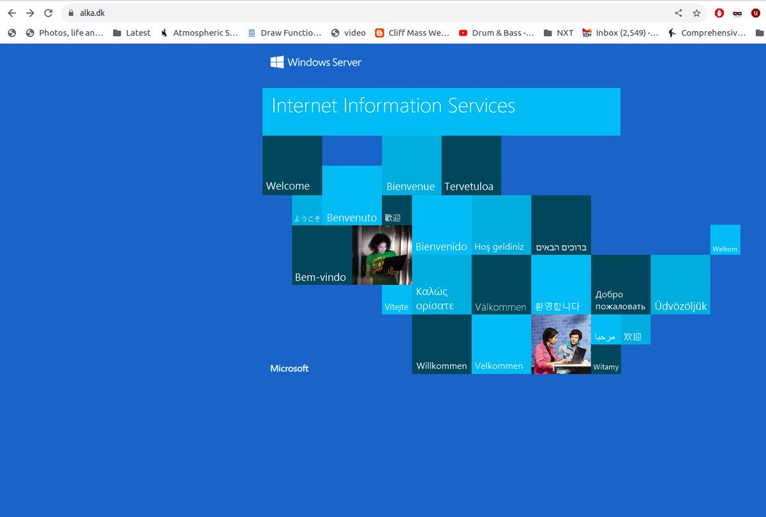This screenshot has height=517, width=766.
Task: Click the 歡迎 tile
Action: pos(396,210)
